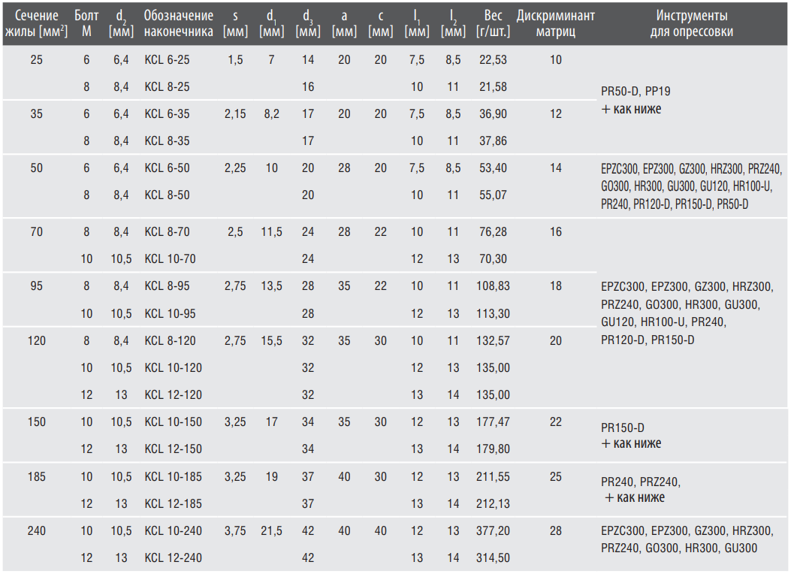Select the KCL 6-25 designation cell
The width and height of the screenshot is (791, 574).
(x=167, y=59)
